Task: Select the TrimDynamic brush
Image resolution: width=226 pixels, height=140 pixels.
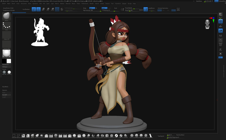Action: (84, 136)
